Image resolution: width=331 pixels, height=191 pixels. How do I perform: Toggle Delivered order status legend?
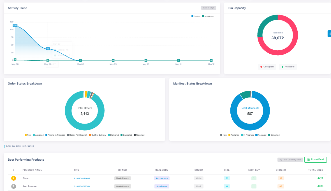(113, 135)
